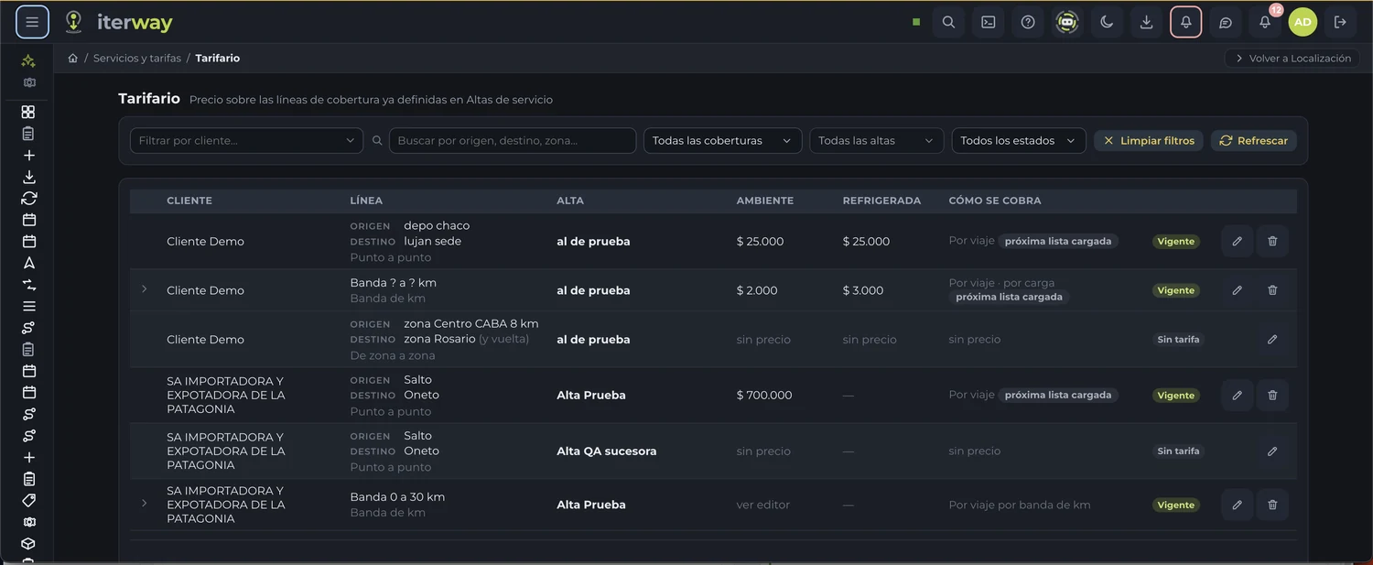Toggle dark mode moon icon

click(1107, 22)
